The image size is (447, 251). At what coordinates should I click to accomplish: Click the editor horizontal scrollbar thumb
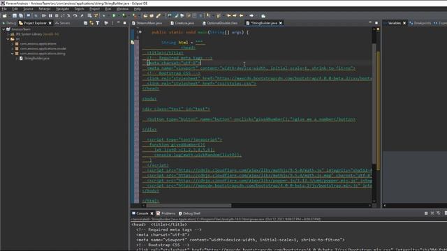coord(189,205)
